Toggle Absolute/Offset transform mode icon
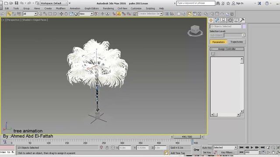This screenshot has height=157, width=280. tap(113, 147)
